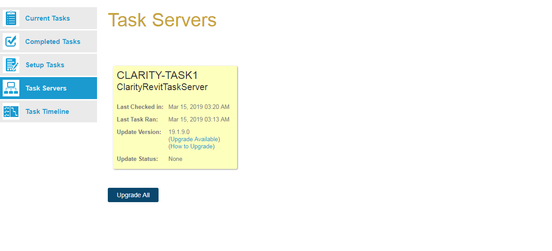Select the highlighted Task Servers label
Viewport: 552px width, 251px height.
pos(46,88)
